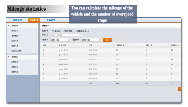Click mileage value 61 in 2013-02-25 row
This screenshot has height=107, width=188.
[117, 74]
